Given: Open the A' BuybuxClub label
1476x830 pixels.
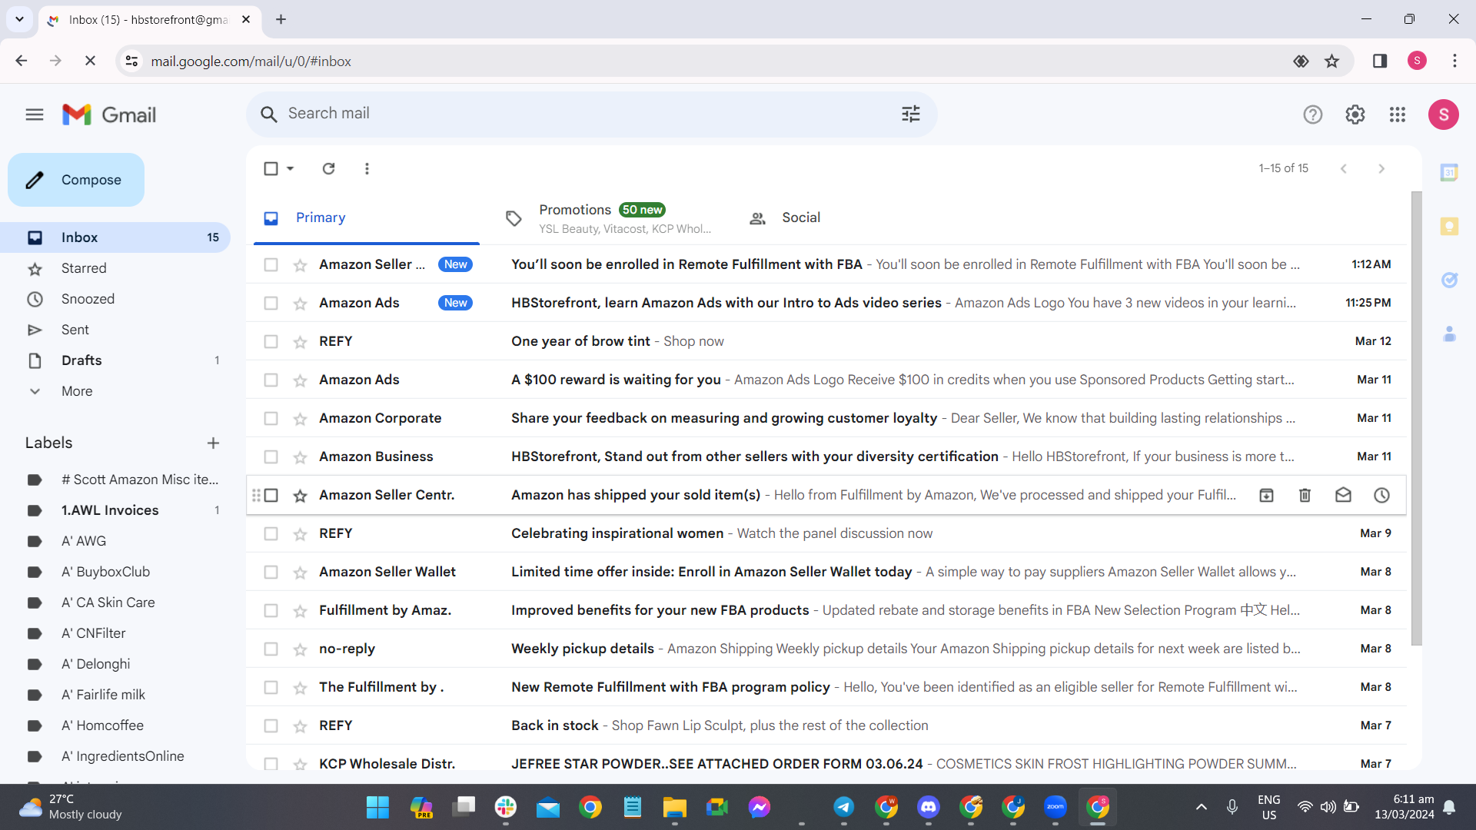Looking at the screenshot, I should tap(105, 572).
